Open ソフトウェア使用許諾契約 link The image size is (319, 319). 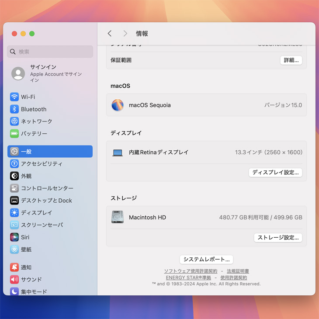[191, 271]
